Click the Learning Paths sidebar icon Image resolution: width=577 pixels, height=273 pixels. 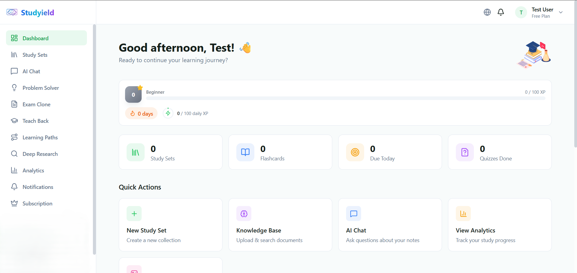point(14,137)
